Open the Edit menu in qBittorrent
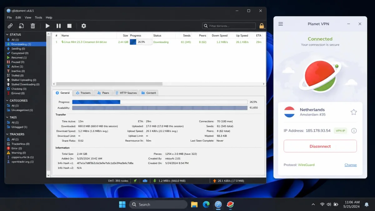 [x=18, y=18]
